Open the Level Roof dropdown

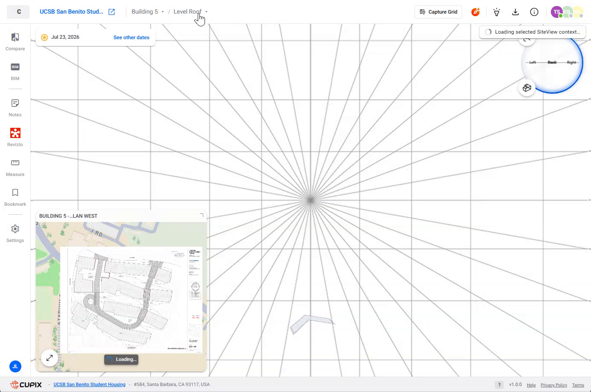[190, 12]
